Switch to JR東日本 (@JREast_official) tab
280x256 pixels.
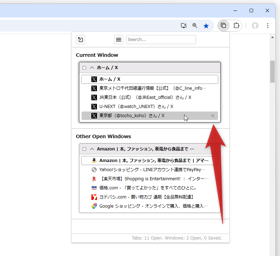point(150,97)
